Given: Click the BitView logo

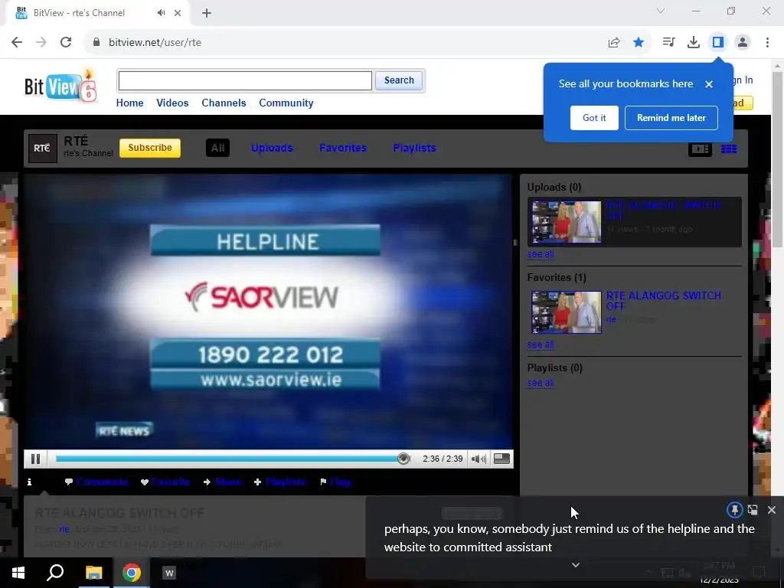Looking at the screenshot, I should (60, 86).
